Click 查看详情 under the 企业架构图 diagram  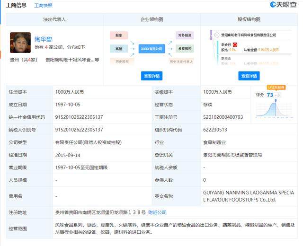[x=151, y=76]
